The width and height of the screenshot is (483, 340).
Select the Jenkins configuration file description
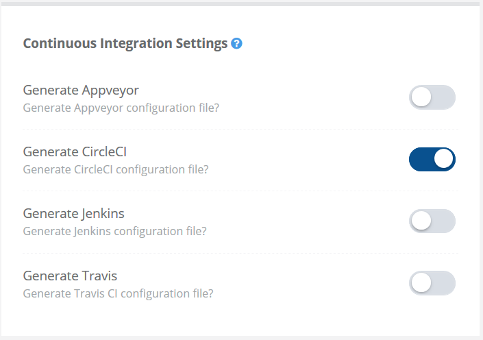point(115,232)
